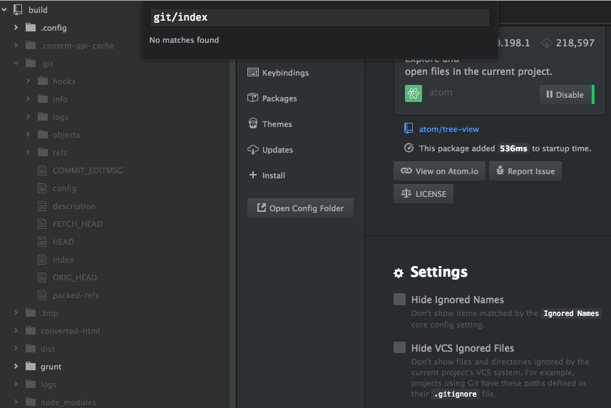This screenshot has width=611, height=408.
Task: Expand the refs folder arrow
Action: [x=28, y=153]
